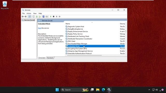Click the Pause Service icon
This screenshot has height=93, width=166.
57,17
